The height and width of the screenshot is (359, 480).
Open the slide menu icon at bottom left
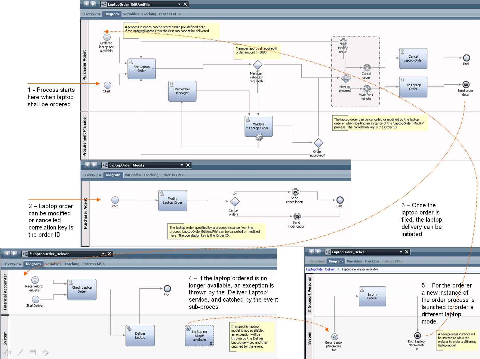tap(32, 352)
